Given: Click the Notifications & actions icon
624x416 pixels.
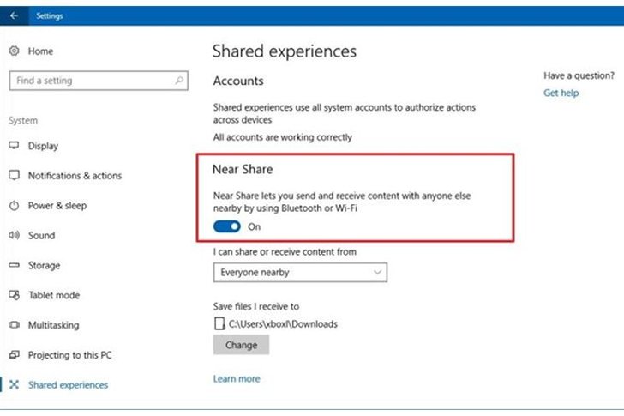Looking at the screenshot, I should click(14, 175).
